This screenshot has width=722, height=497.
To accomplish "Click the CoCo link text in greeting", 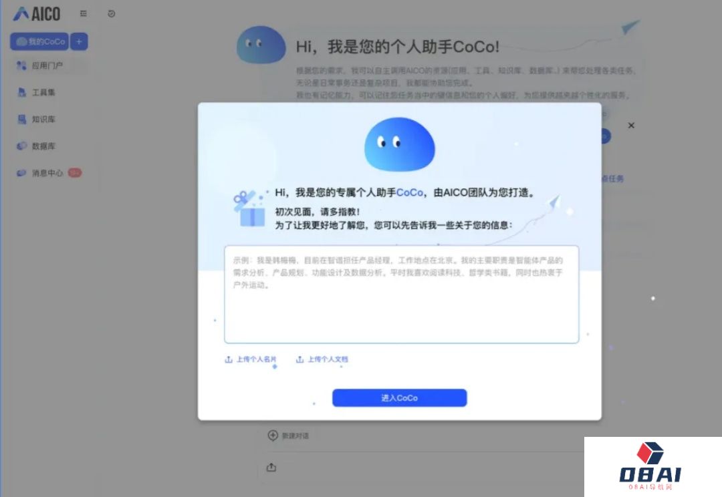I will [x=409, y=192].
